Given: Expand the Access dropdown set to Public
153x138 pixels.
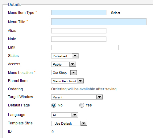Looking at the screenshot, I should click(64, 64).
